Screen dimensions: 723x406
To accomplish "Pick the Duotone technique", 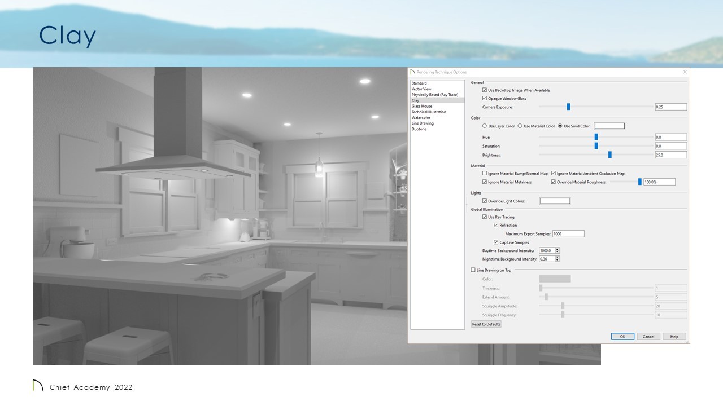I will (419, 129).
